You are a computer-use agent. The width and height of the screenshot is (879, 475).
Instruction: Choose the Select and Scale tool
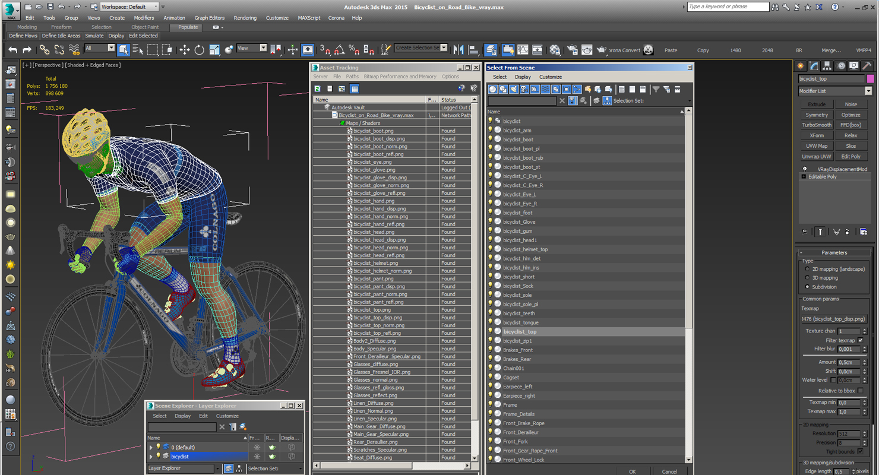[x=214, y=50]
